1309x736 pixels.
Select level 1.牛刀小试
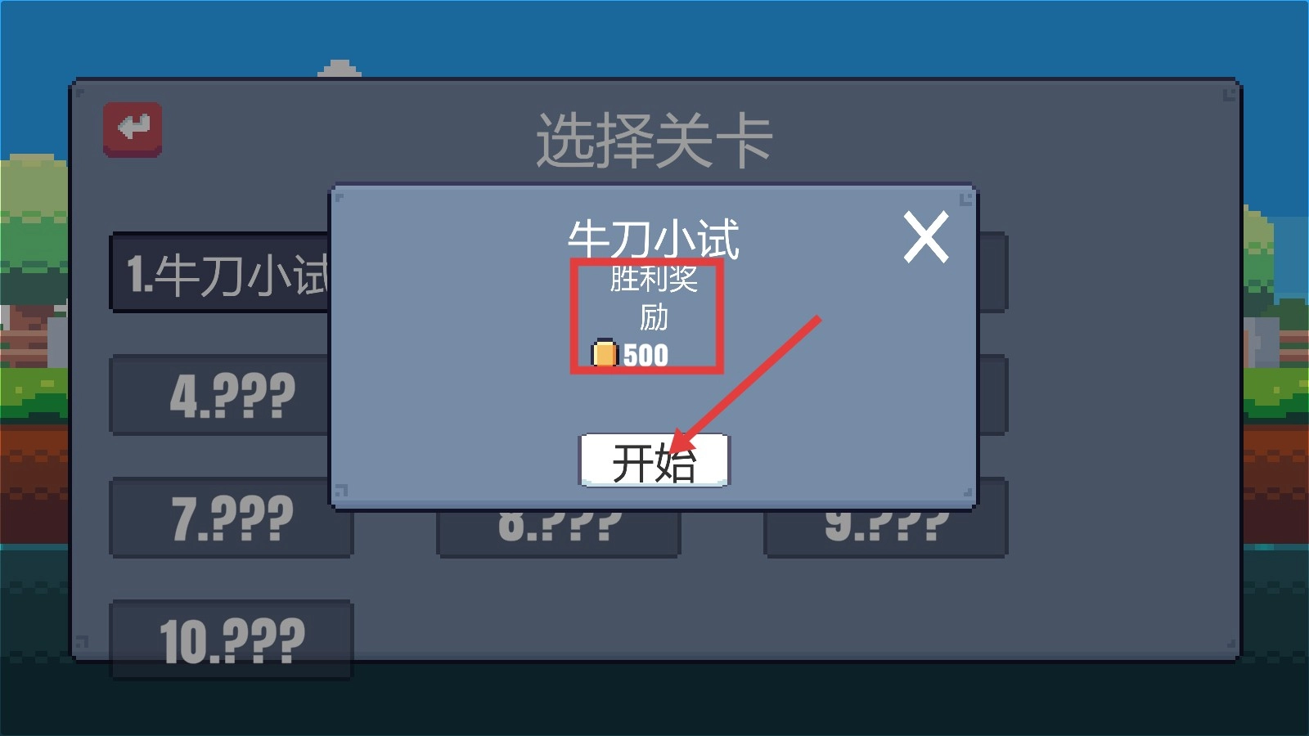pos(220,272)
